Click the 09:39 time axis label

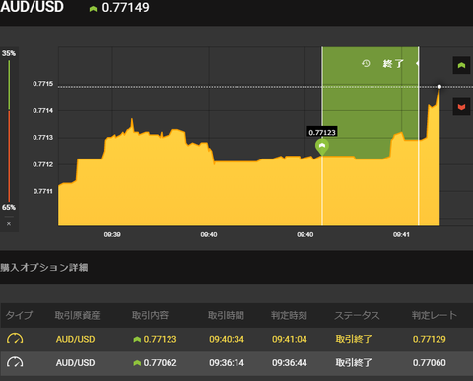(112, 235)
